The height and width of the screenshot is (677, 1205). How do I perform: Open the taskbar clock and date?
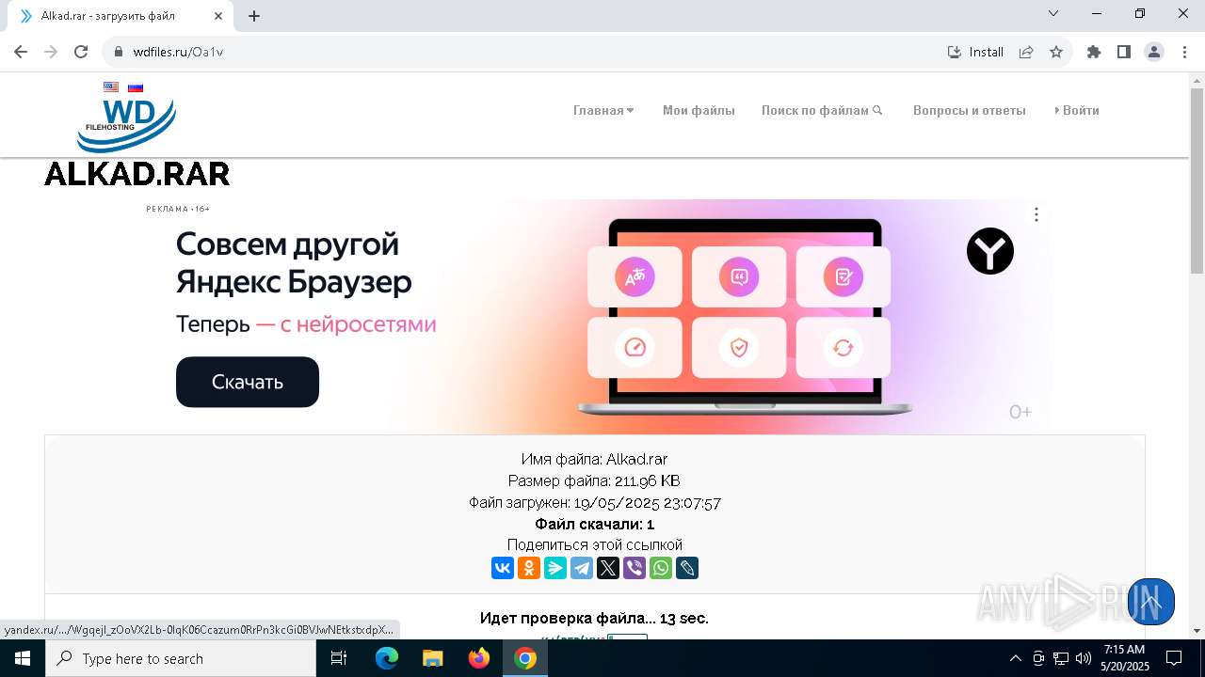pyautogui.click(x=1125, y=658)
